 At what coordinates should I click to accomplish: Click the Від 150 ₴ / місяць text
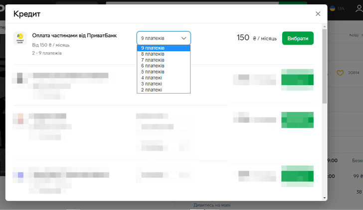[x=51, y=45]
